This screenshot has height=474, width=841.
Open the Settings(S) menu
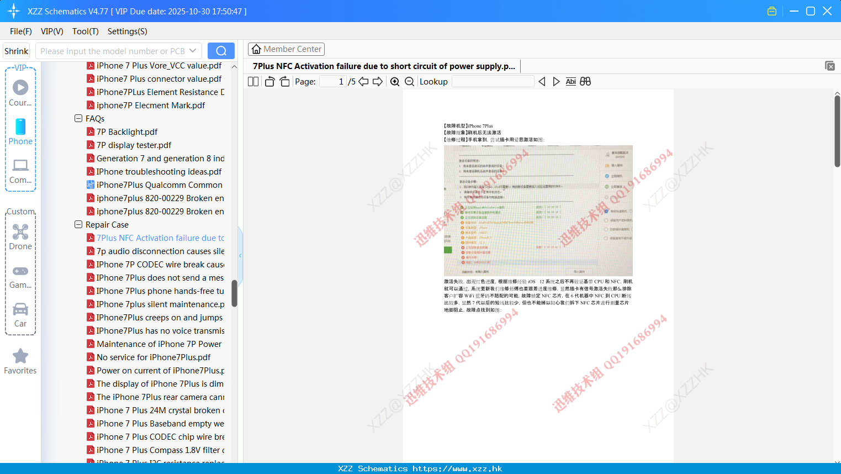(x=128, y=31)
